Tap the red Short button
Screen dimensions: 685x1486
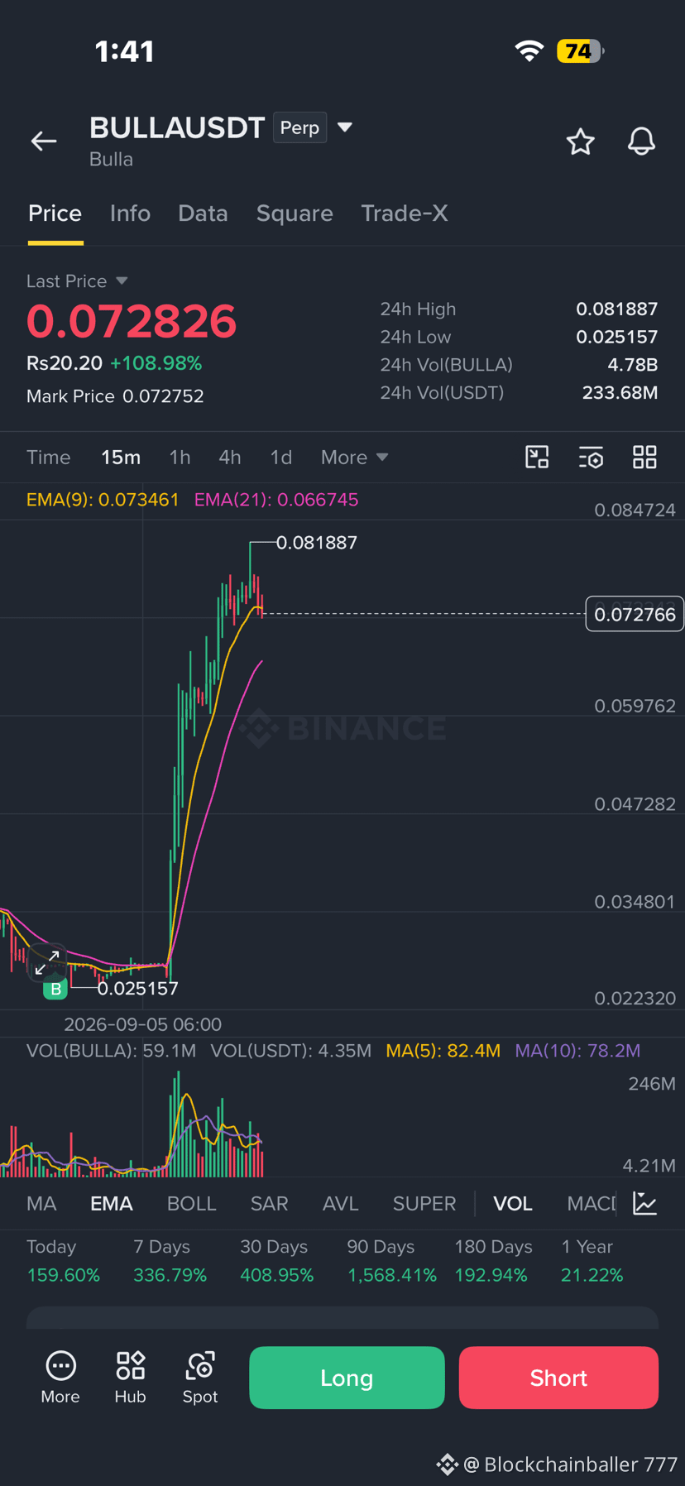558,1378
